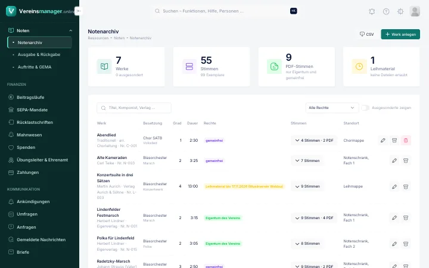The height and width of the screenshot is (268, 429).
Task: Toggle the light/dark theme icon
Action: [x=400, y=11]
